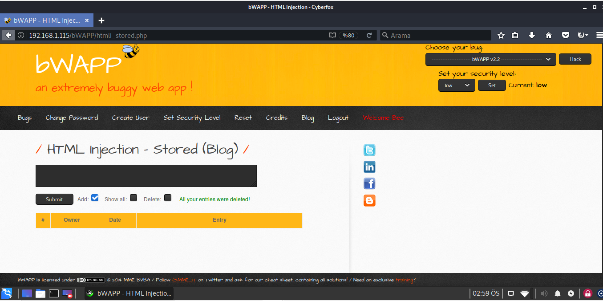Click the Owner column header
The width and height of the screenshot is (603, 301).
coord(72,220)
